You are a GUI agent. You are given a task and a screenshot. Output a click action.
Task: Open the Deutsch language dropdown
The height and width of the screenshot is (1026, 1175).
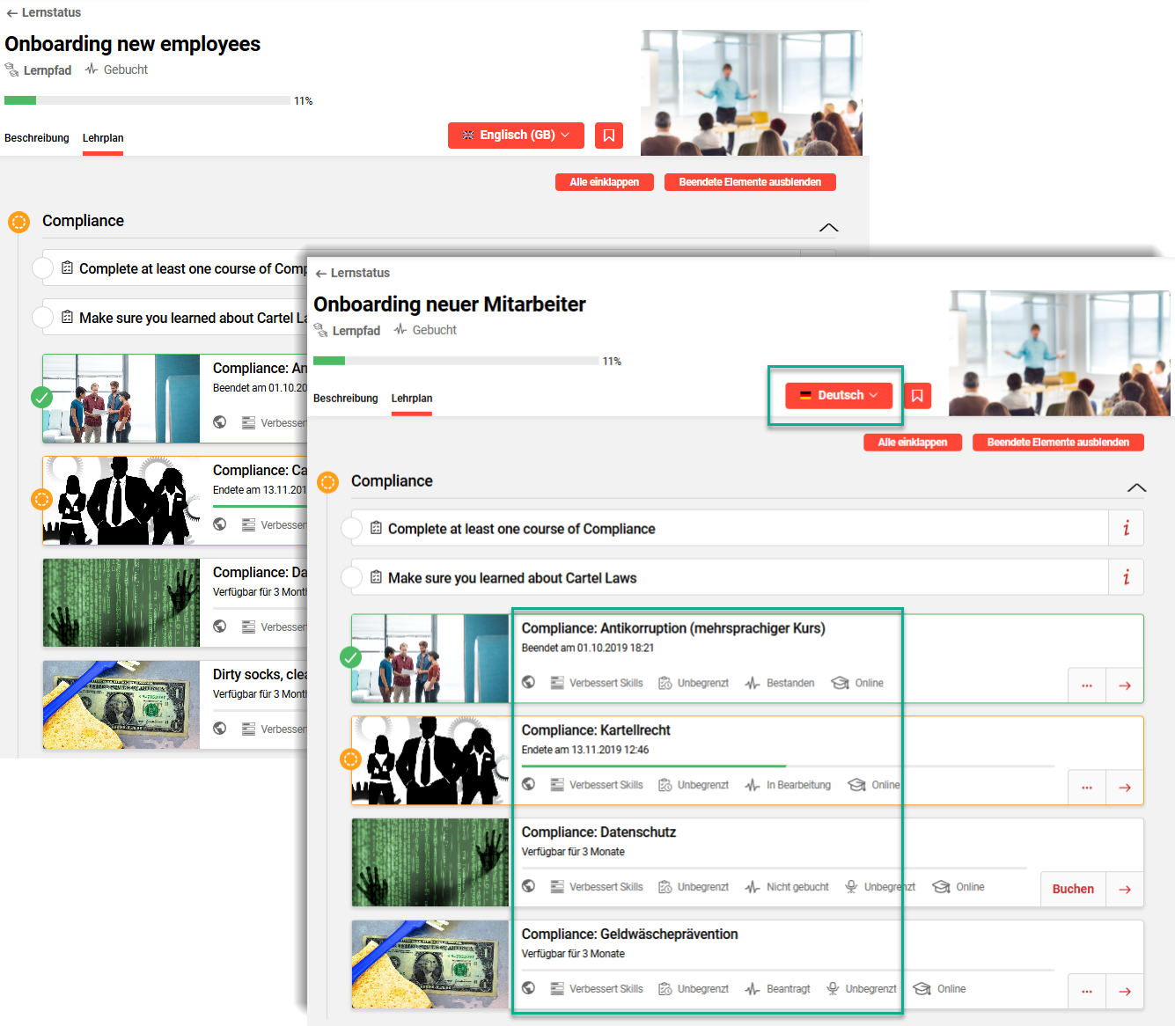coord(836,395)
